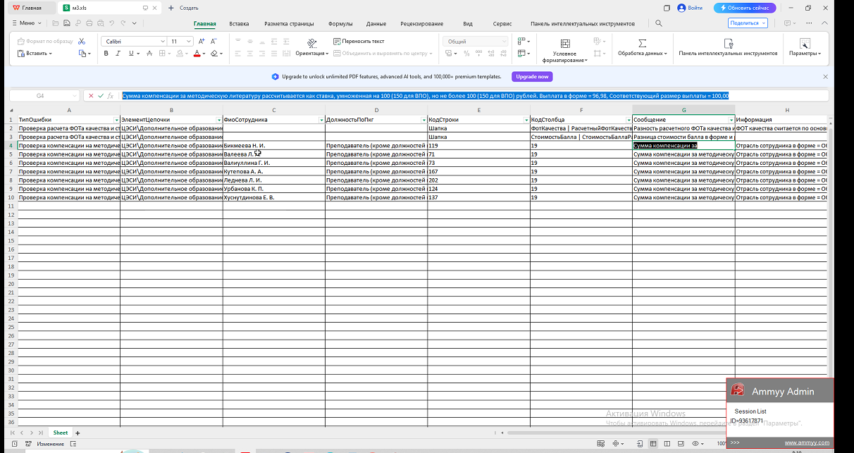Open filter dropdown for Сообщение column
The width and height of the screenshot is (854, 453).
[731, 120]
